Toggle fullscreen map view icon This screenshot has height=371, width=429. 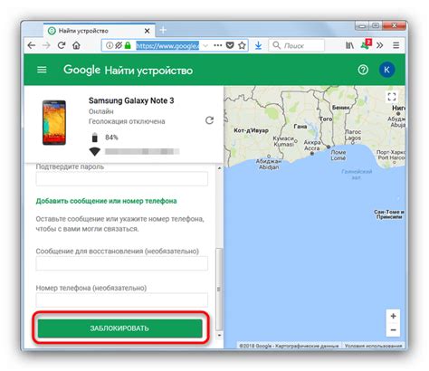[x=392, y=97]
